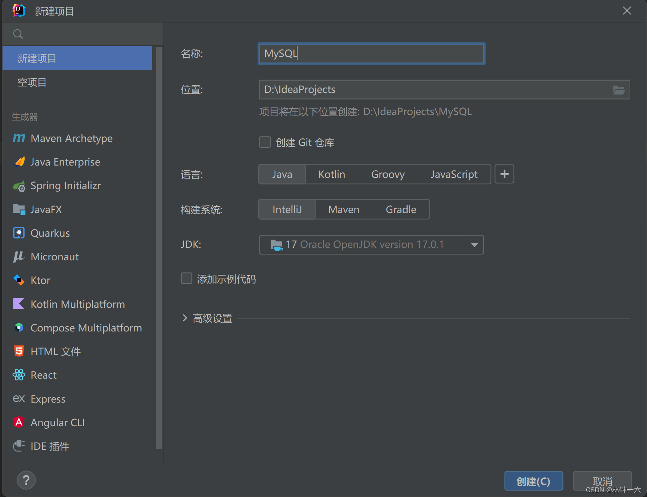Select the Maven Archetype generator

(x=71, y=138)
